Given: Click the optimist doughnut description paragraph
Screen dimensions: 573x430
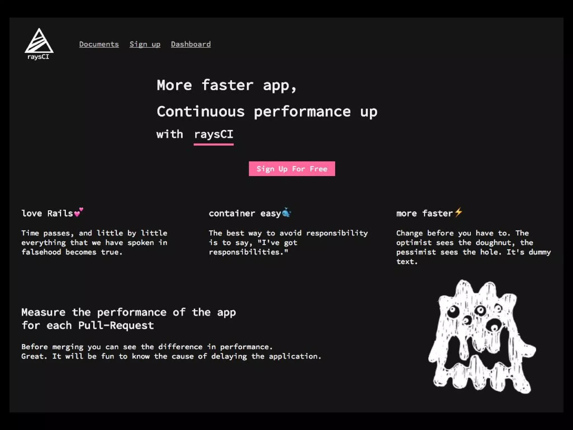Looking at the screenshot, I should pos(473,247).
